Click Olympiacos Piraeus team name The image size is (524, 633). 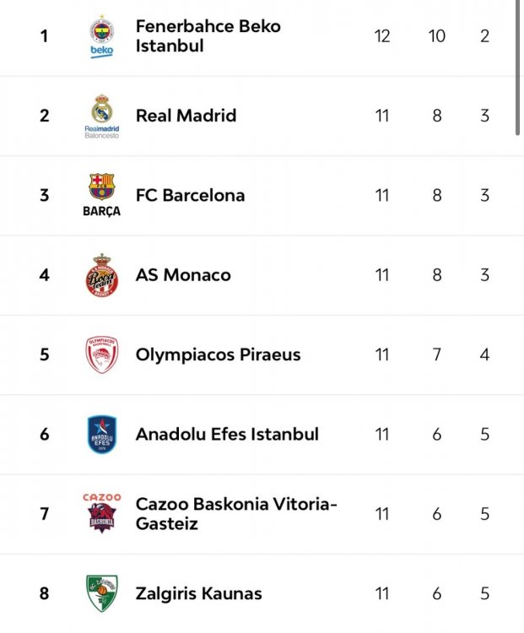(218, 354)
